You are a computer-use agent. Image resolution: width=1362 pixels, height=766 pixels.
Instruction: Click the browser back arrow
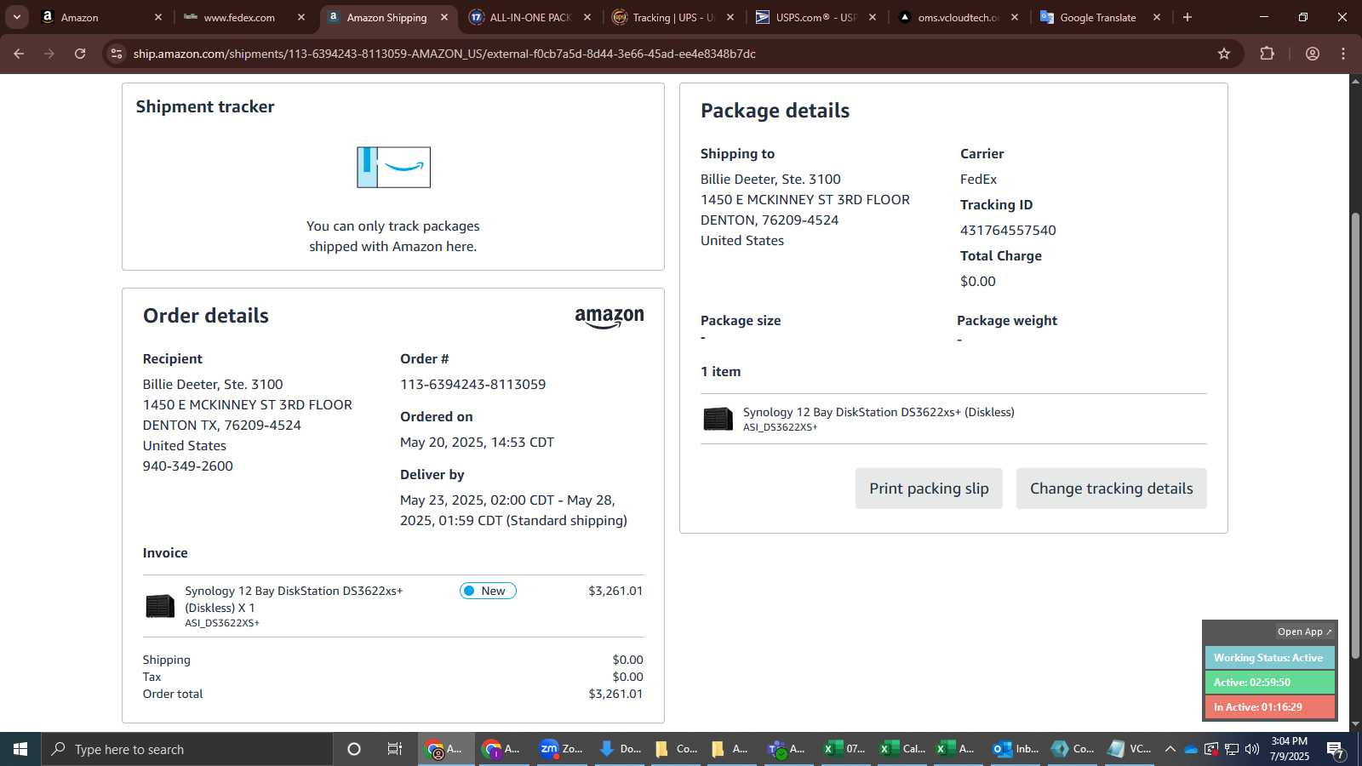tap(19, 54)
